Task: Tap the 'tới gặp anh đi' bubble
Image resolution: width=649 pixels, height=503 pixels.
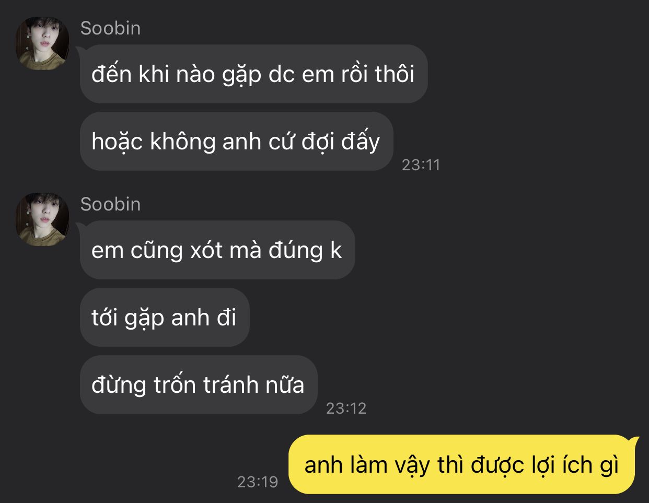Action: [x=165, y=317]
